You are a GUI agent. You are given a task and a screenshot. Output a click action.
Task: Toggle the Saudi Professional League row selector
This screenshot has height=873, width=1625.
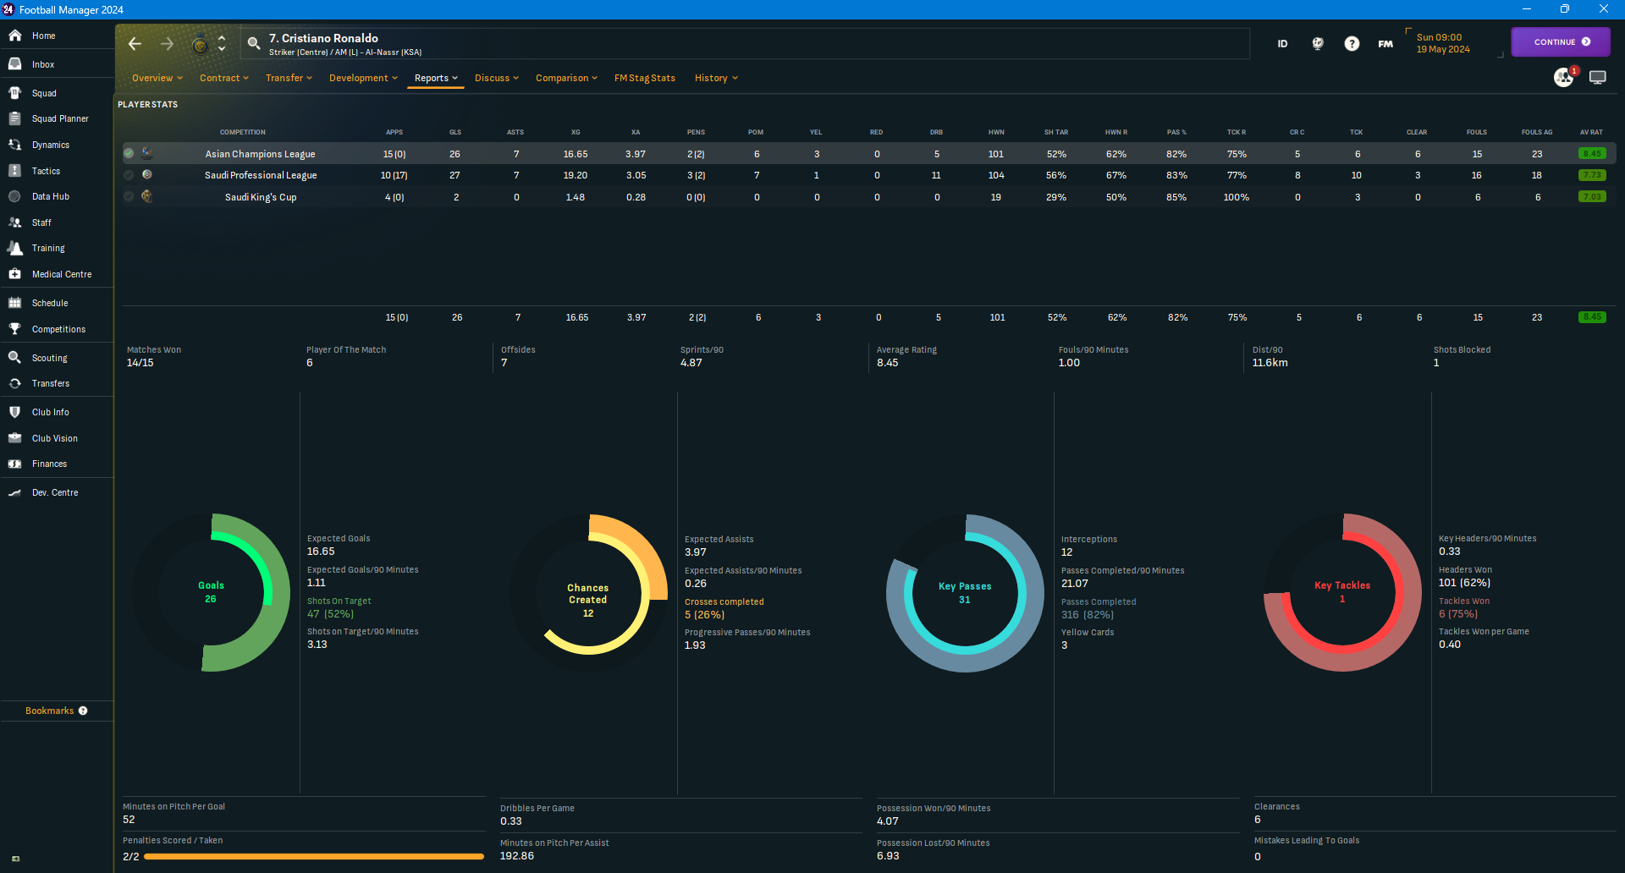[x=129, y=175]
